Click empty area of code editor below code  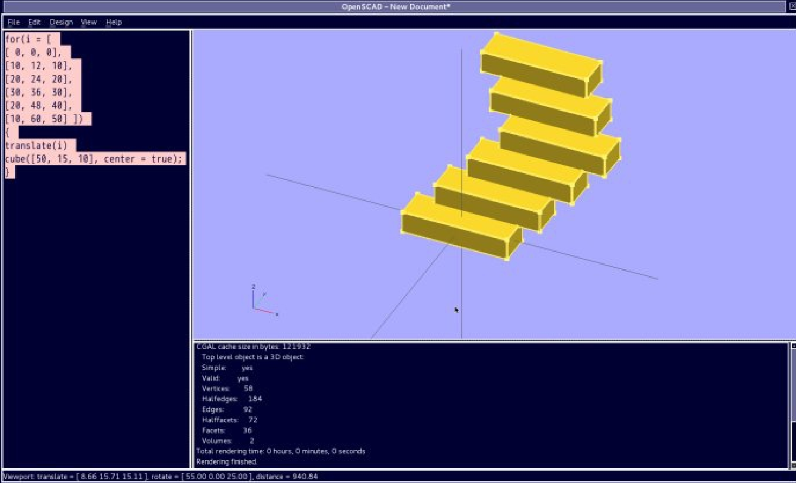pyautogui.click(x=96, y=318)
